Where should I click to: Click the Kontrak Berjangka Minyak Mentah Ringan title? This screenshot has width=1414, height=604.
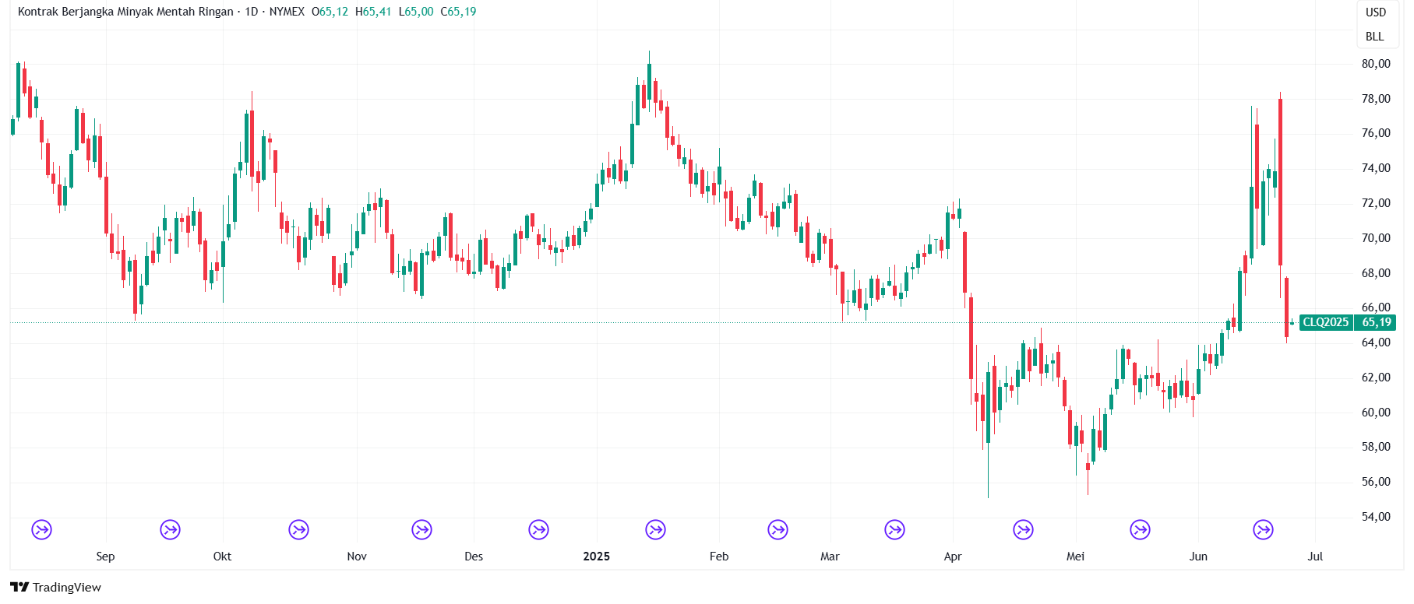tap(125, 12)
